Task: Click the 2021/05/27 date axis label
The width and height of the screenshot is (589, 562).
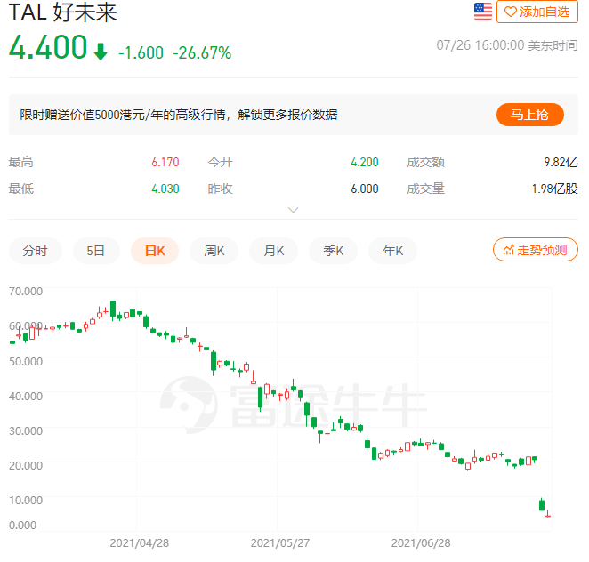Action: coord(280,542)
